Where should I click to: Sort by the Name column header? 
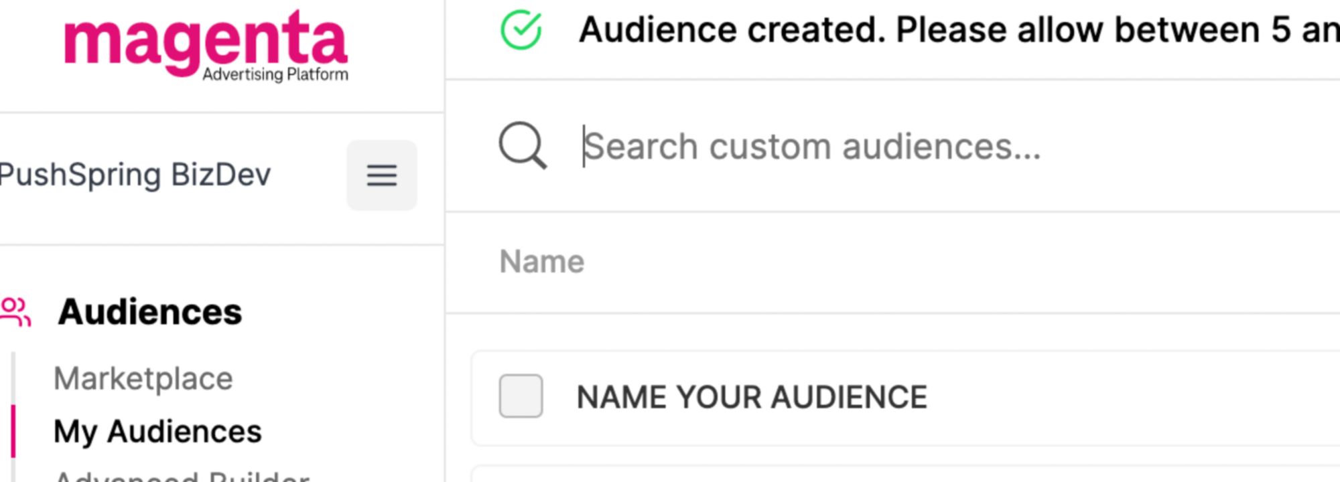pyautogui.click(x=541, y=262)
